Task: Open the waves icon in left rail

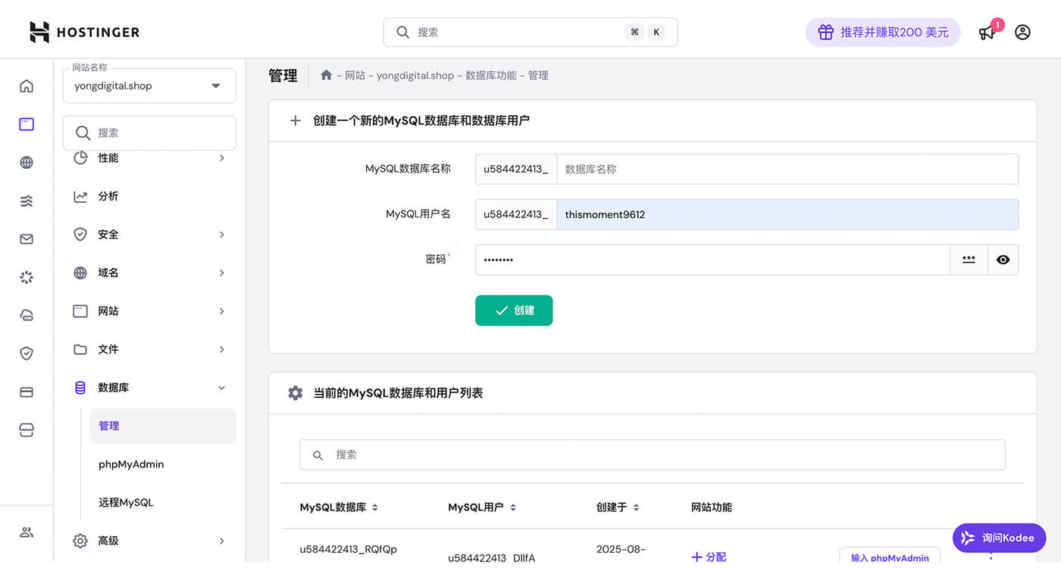Action: click(x=27, y=201)
